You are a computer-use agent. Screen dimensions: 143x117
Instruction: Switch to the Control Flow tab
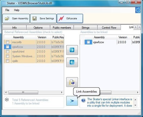click(x=109, y=27)
